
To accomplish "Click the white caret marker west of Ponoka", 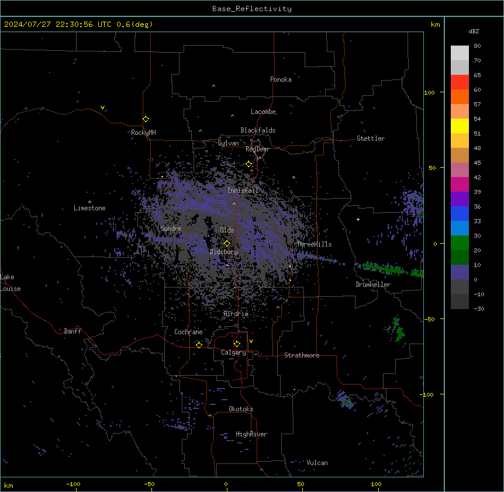I will (x=213, y=86).
